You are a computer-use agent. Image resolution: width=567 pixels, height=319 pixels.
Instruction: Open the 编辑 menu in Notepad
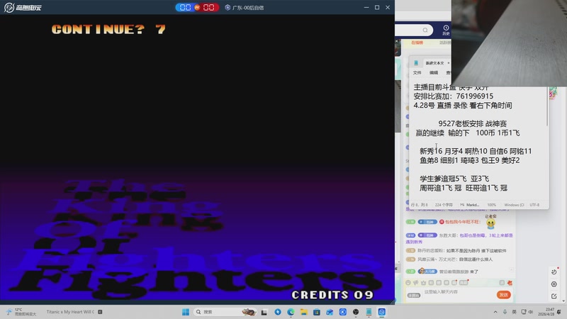tap(434, 73)
